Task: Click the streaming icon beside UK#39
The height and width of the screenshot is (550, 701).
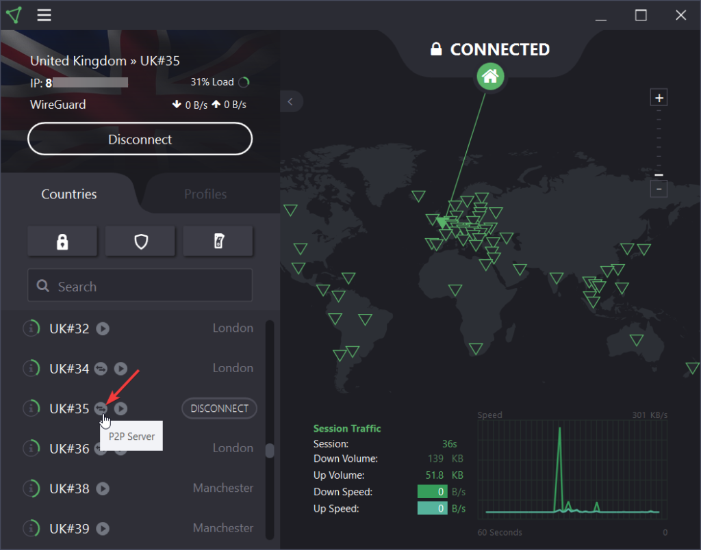Action: tap(102, 529)
